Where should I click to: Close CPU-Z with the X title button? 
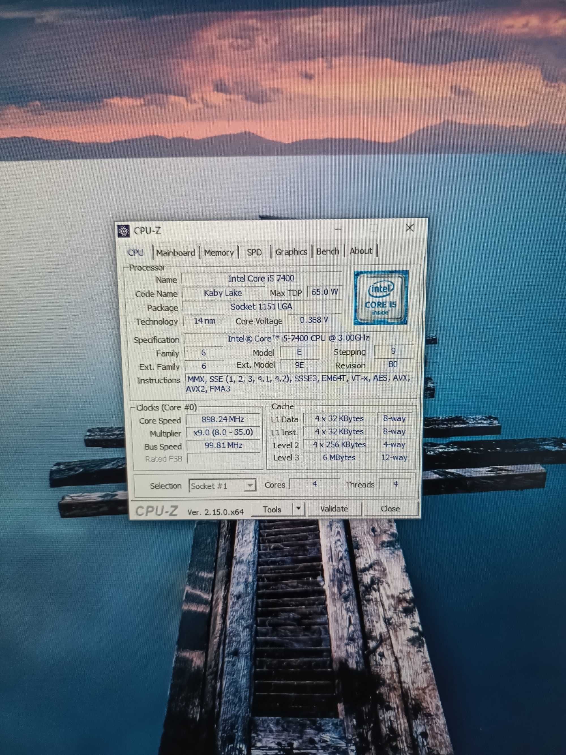pos(410,228)
